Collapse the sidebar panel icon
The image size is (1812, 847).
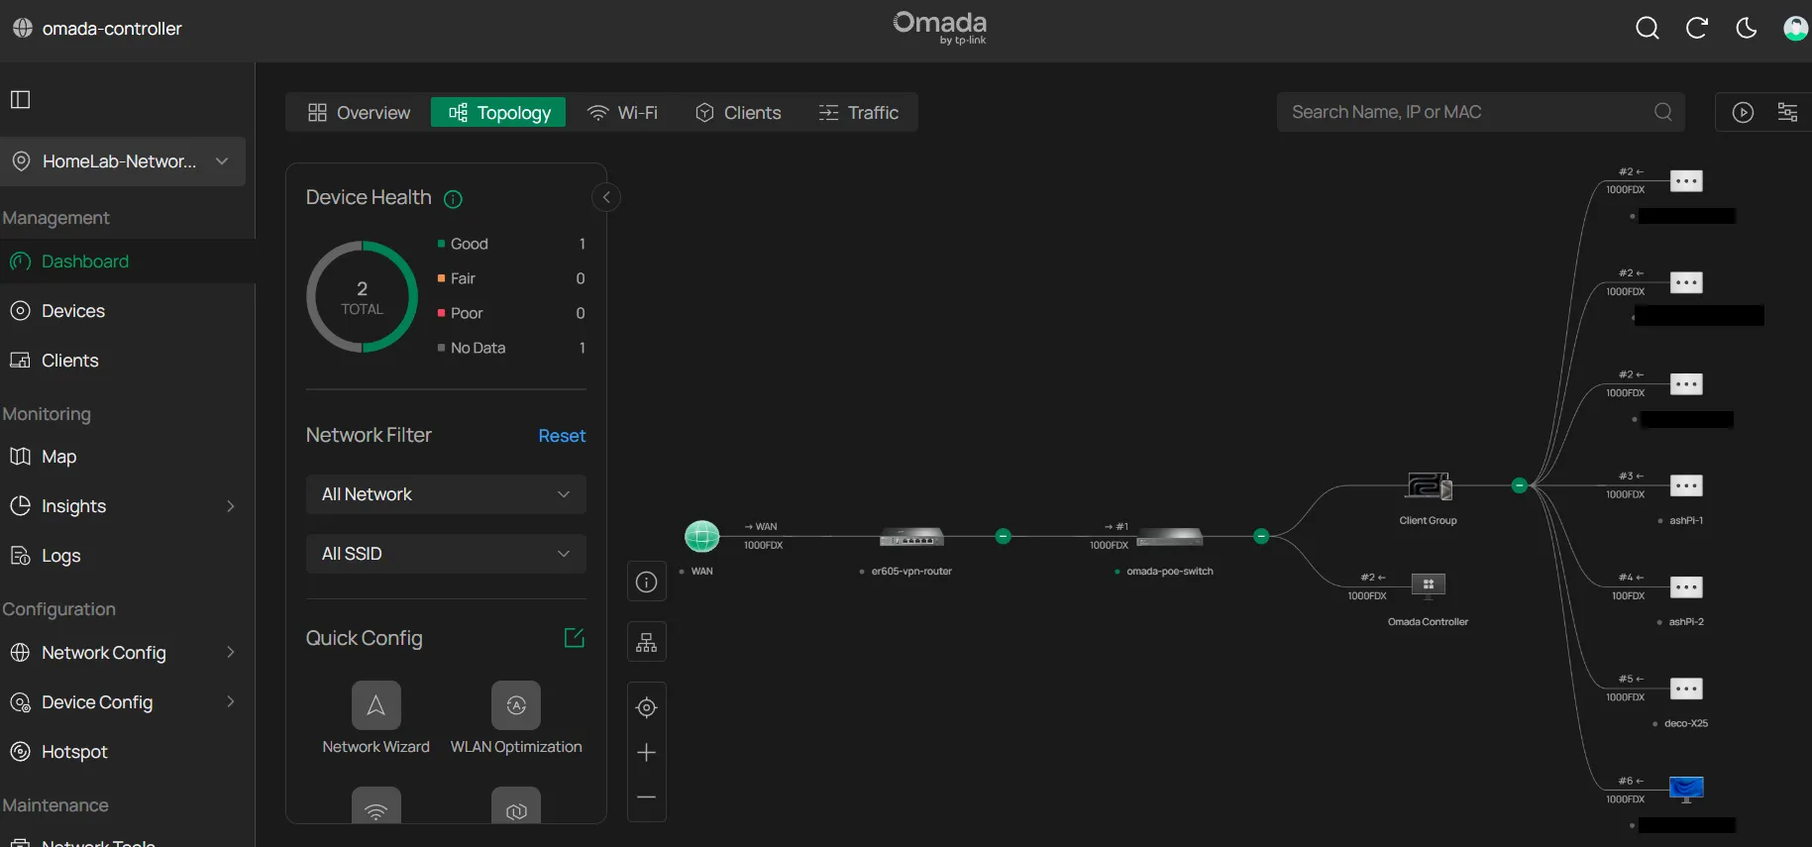[21, 99]
